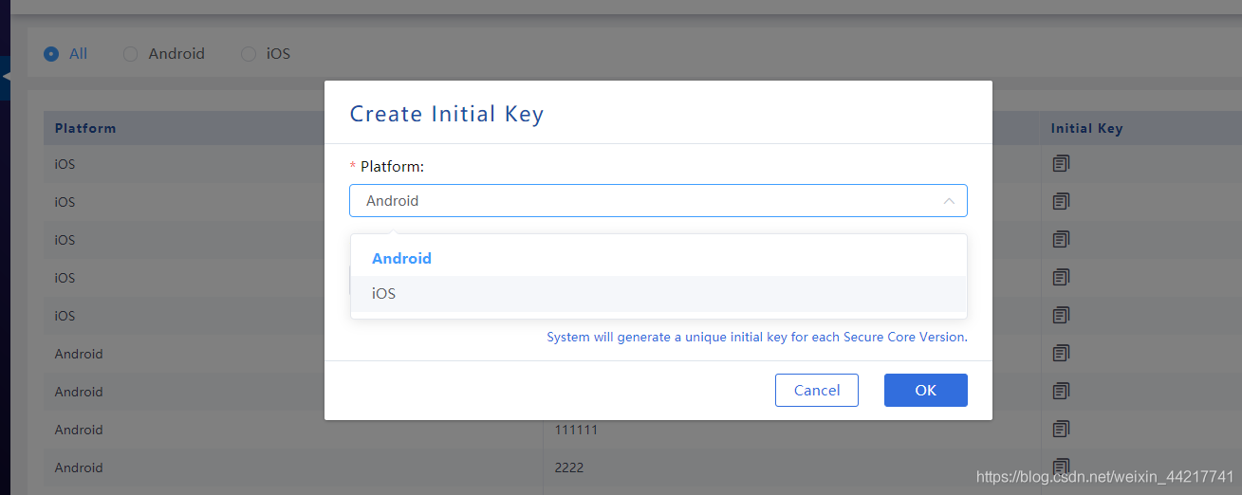Click the Platform column header
Image resolution: width=1242 pixels, height=495 pixels.
point(85,128)
